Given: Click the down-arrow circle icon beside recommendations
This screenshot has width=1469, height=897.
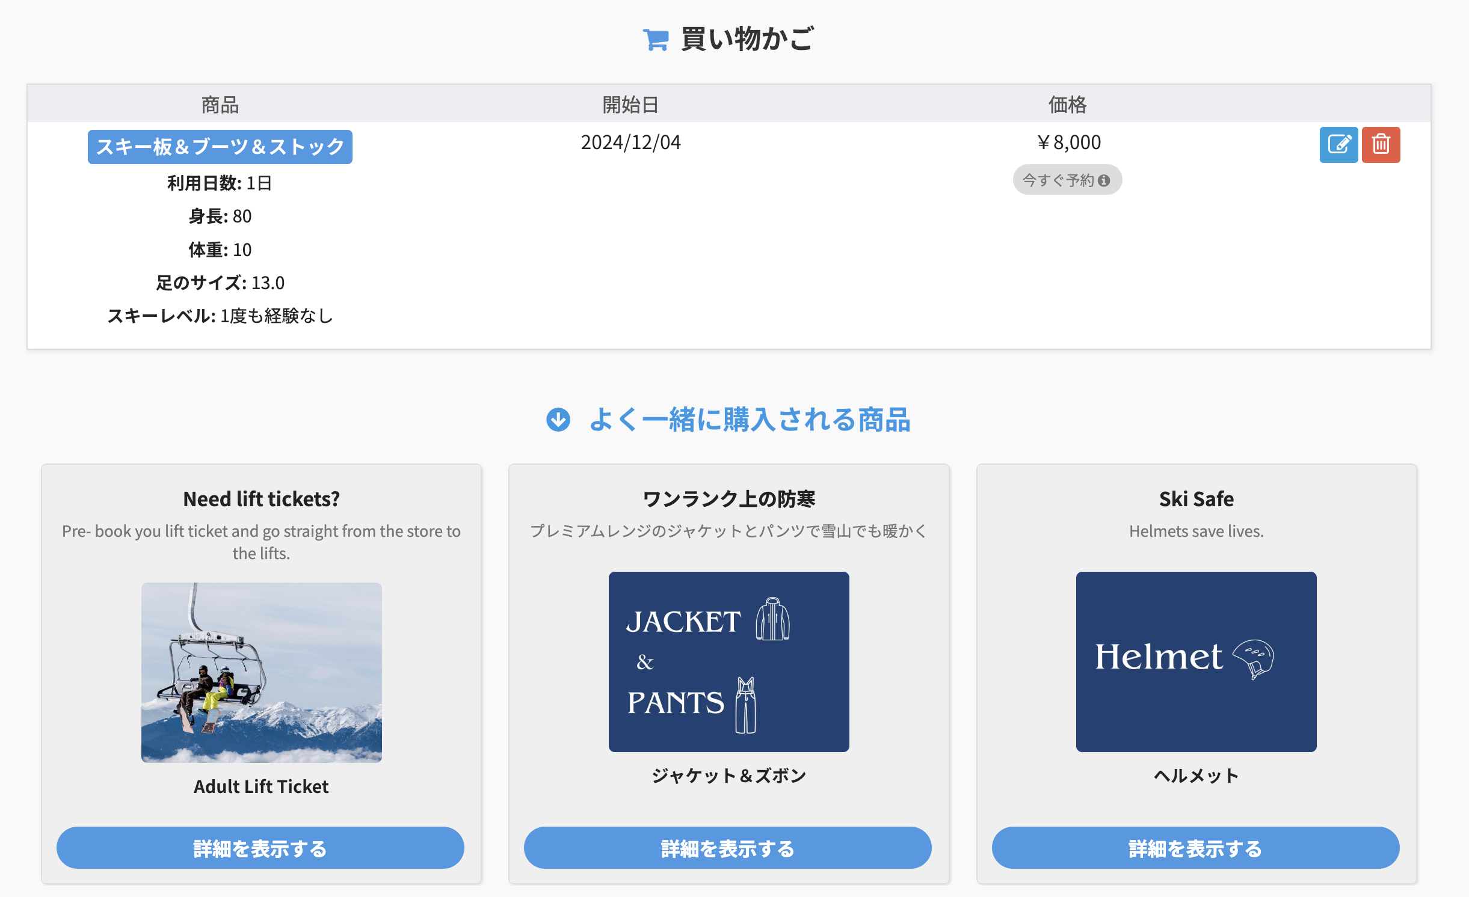Looking at the screenshot, I should [558, 420].
